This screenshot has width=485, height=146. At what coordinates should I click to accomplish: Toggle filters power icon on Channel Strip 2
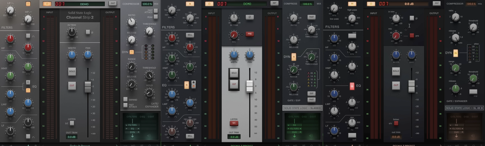28,4
